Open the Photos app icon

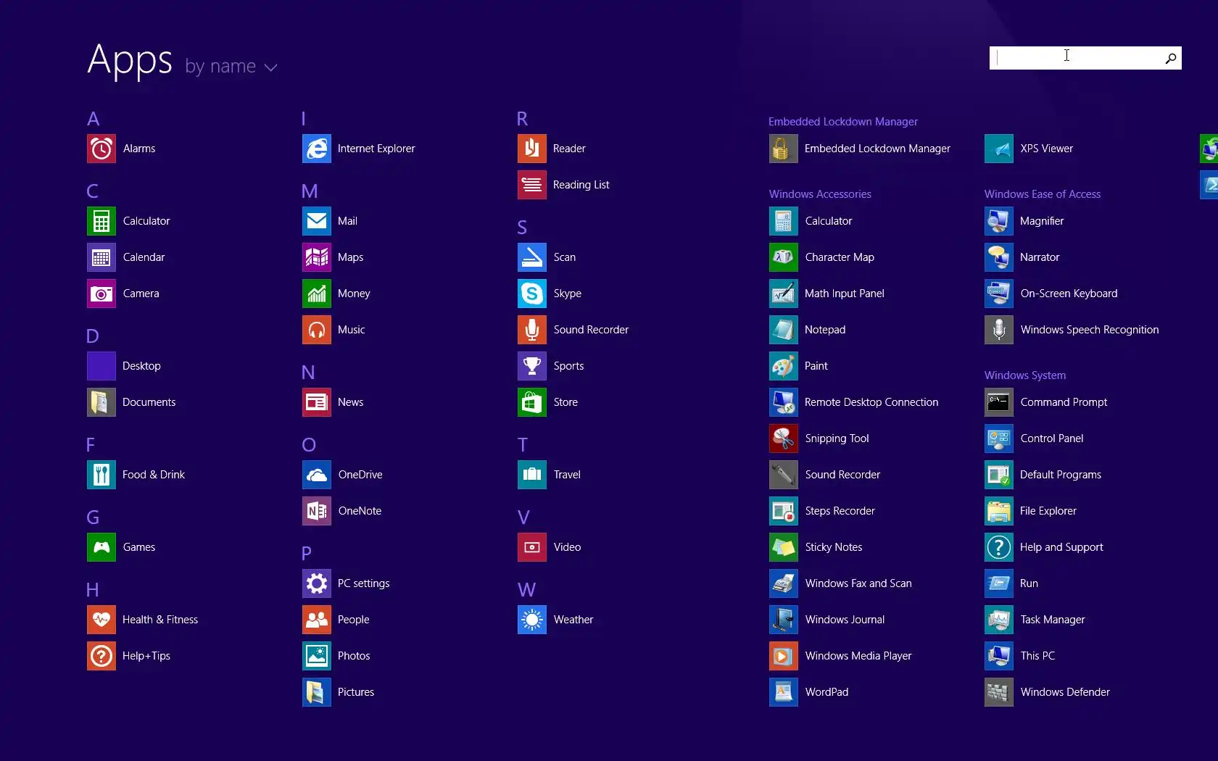[x=317, y=656]
